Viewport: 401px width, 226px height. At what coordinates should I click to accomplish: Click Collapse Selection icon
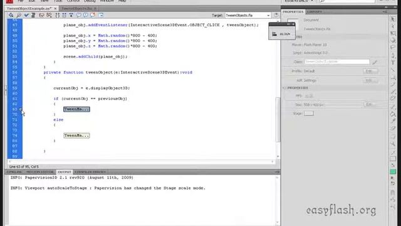coord(64,15)
